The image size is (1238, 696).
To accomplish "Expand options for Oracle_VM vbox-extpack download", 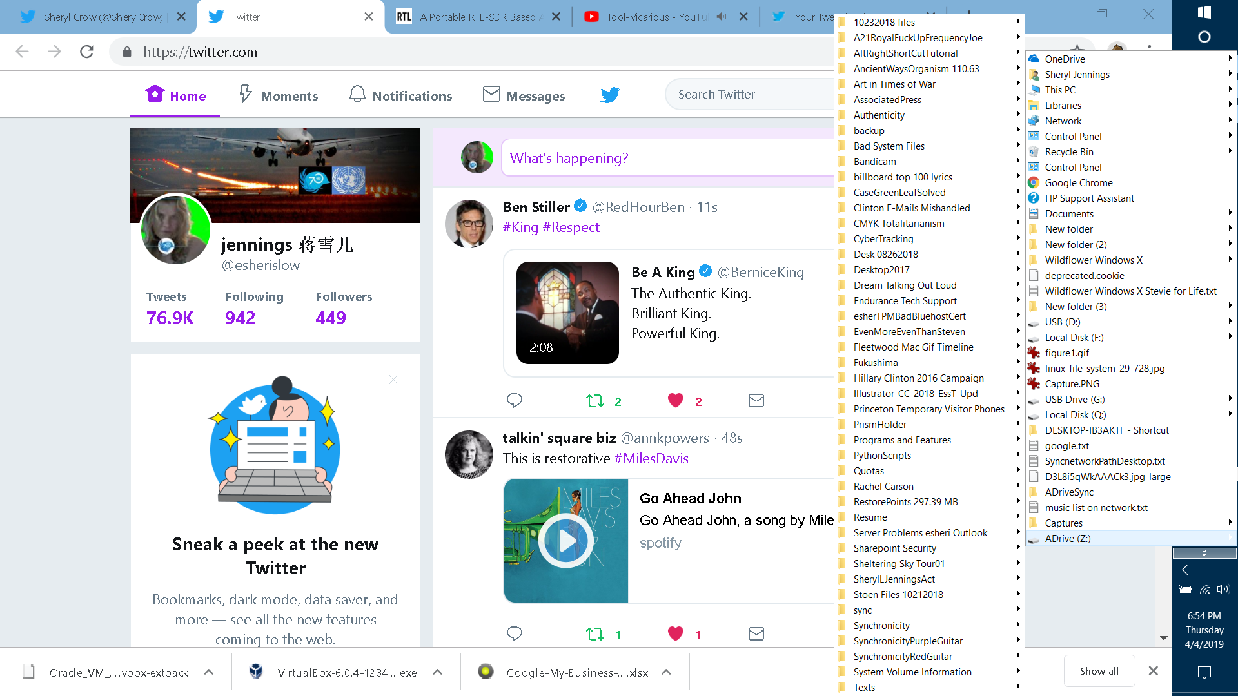I will [209, 672].
